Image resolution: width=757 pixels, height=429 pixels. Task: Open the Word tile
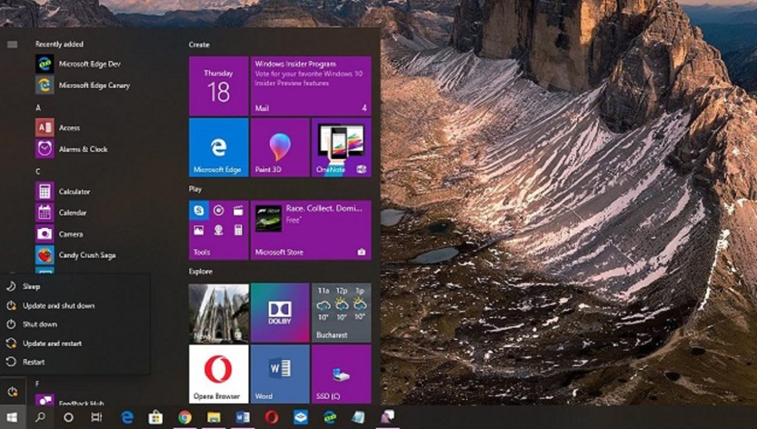click(279, 374)
